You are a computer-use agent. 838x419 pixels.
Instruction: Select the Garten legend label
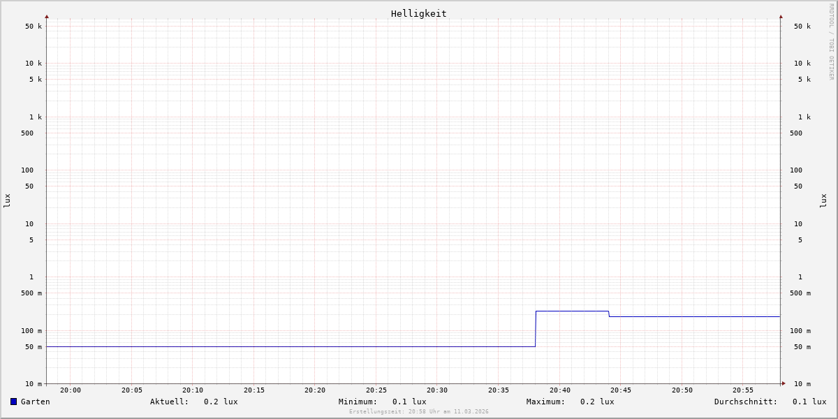tap(36, 402)
